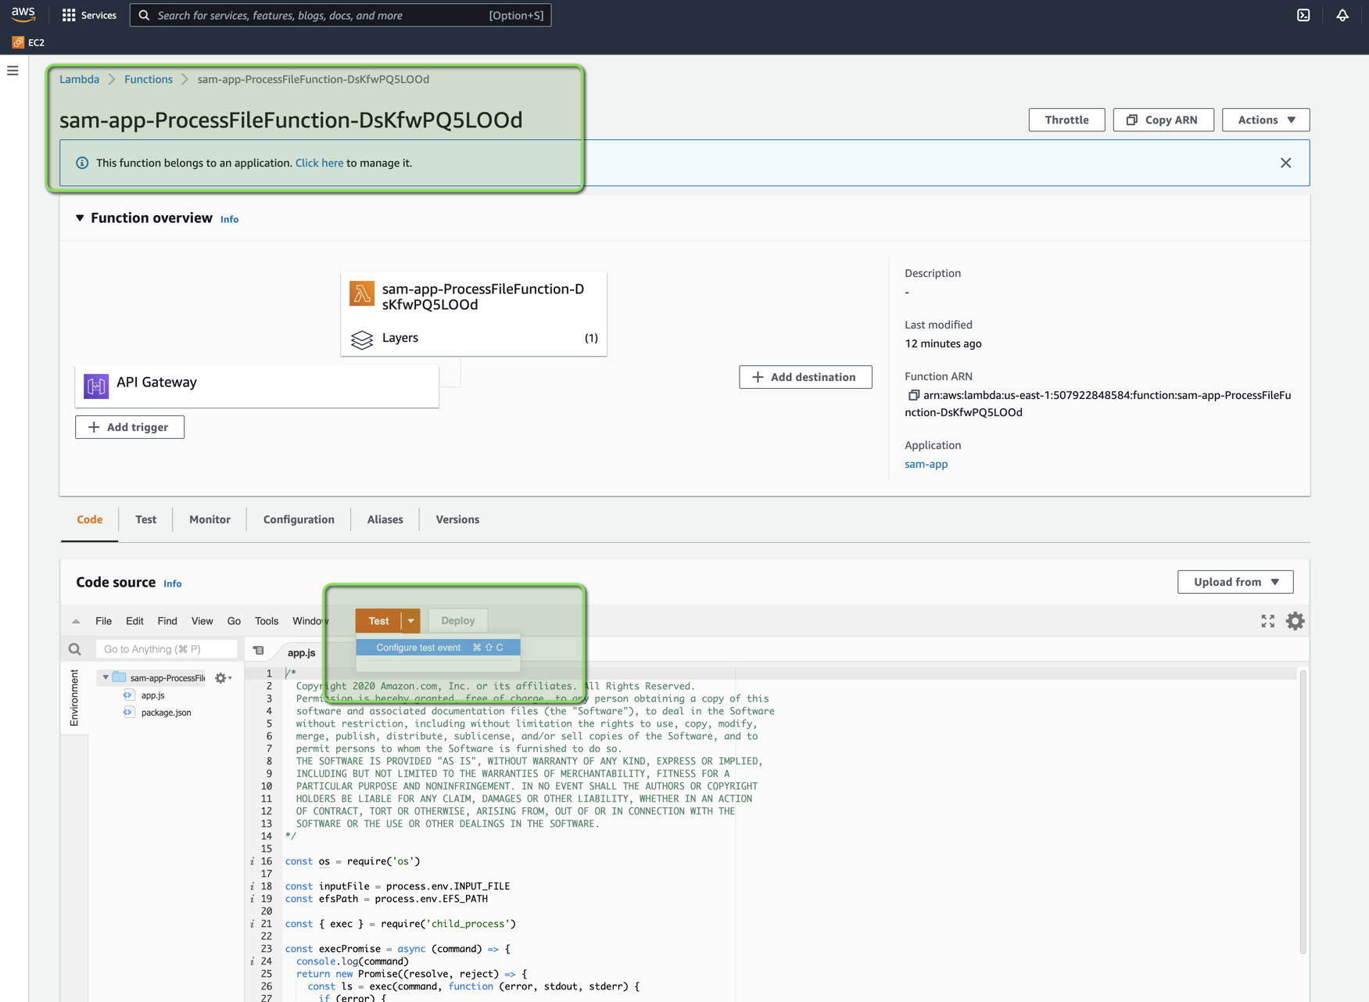
Task: Toggle fullscreen code editor
Action: point(1268,621)
